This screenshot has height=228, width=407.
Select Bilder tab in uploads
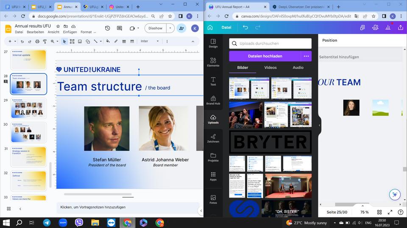coord(243,68)
